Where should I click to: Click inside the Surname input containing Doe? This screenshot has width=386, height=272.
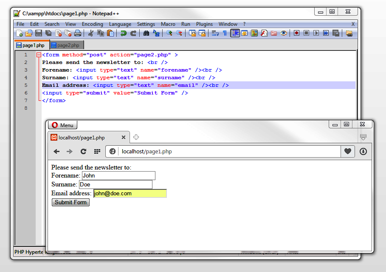(115, 184)
